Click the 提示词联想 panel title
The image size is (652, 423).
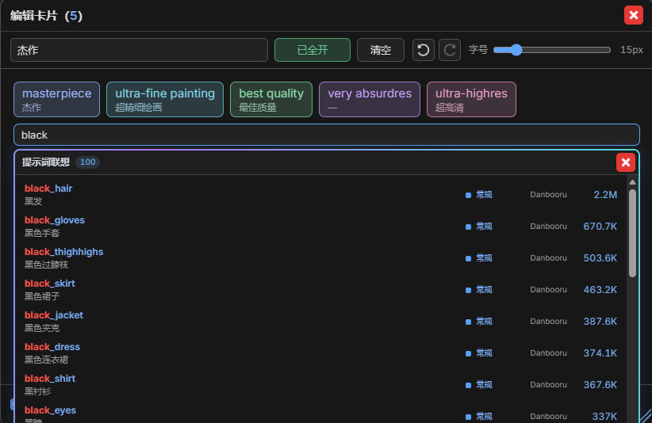[x=46, y=162]
